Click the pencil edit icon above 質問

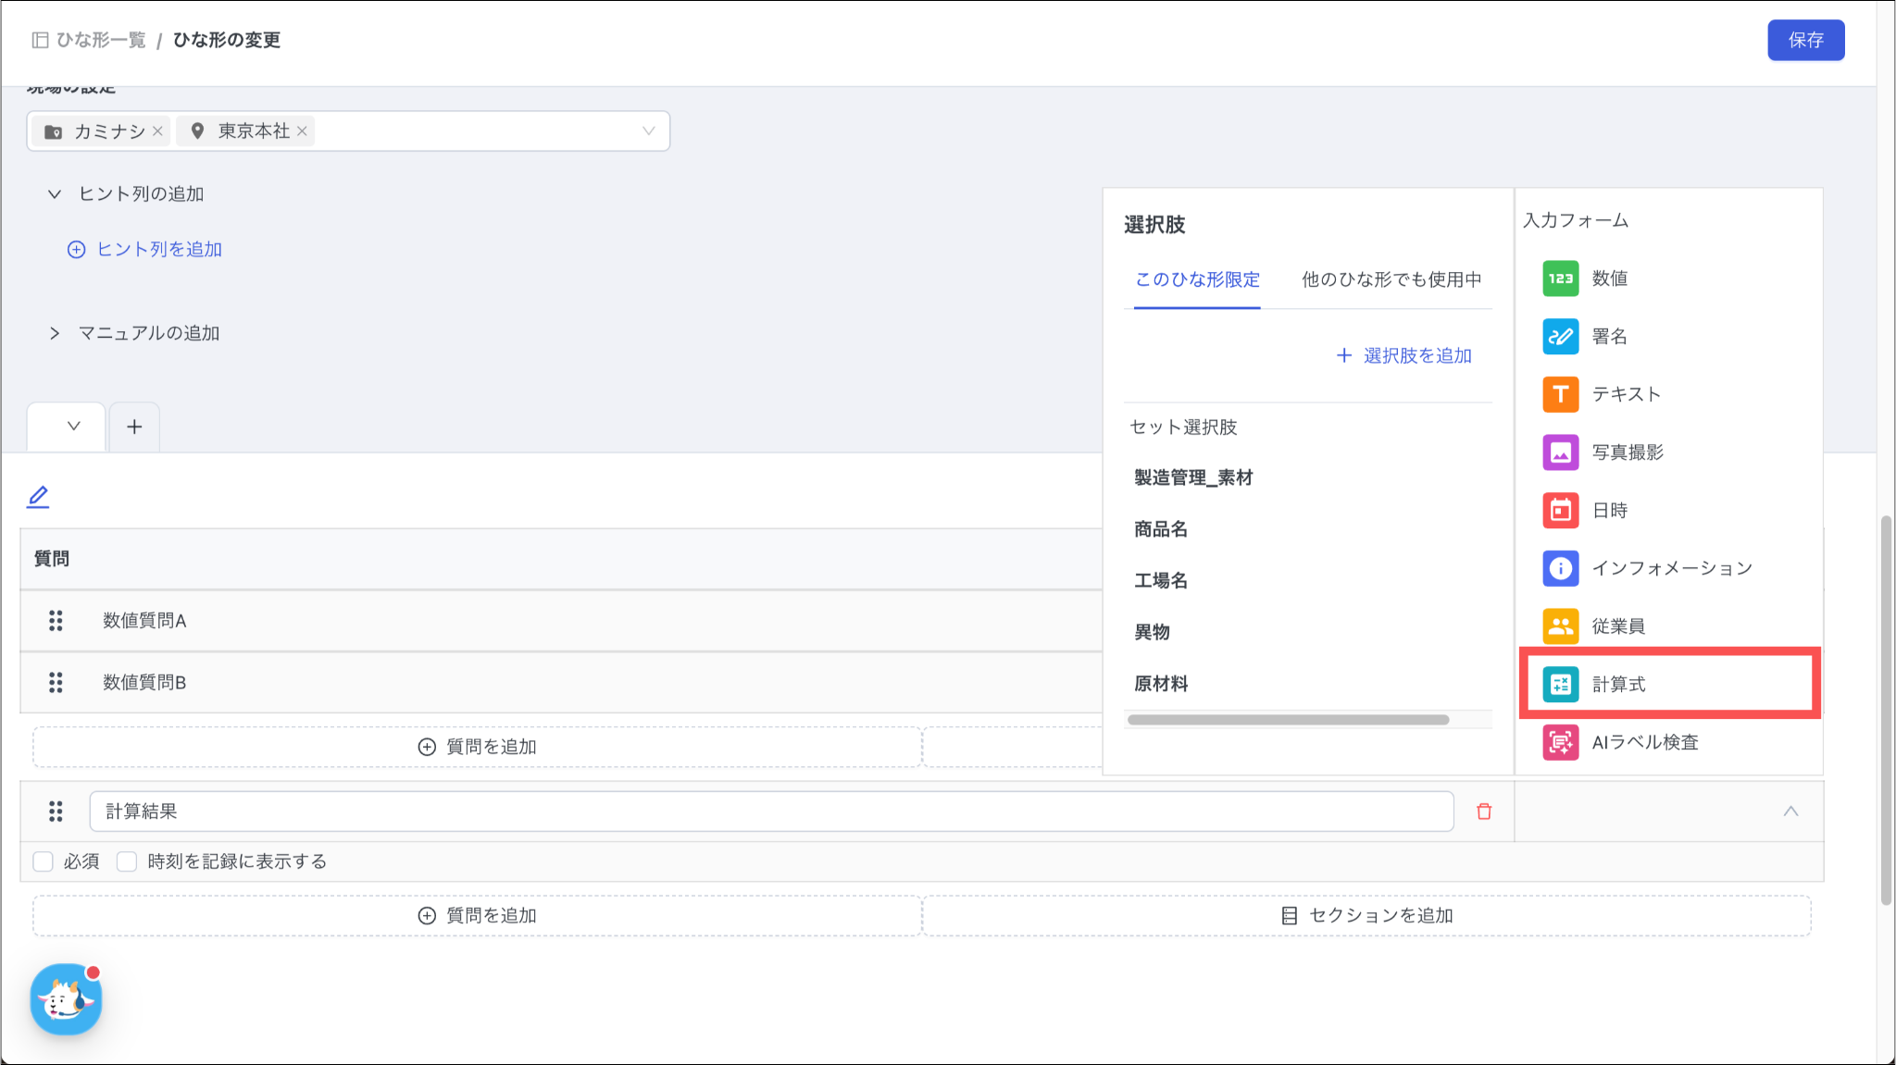(x=38, y=497)
